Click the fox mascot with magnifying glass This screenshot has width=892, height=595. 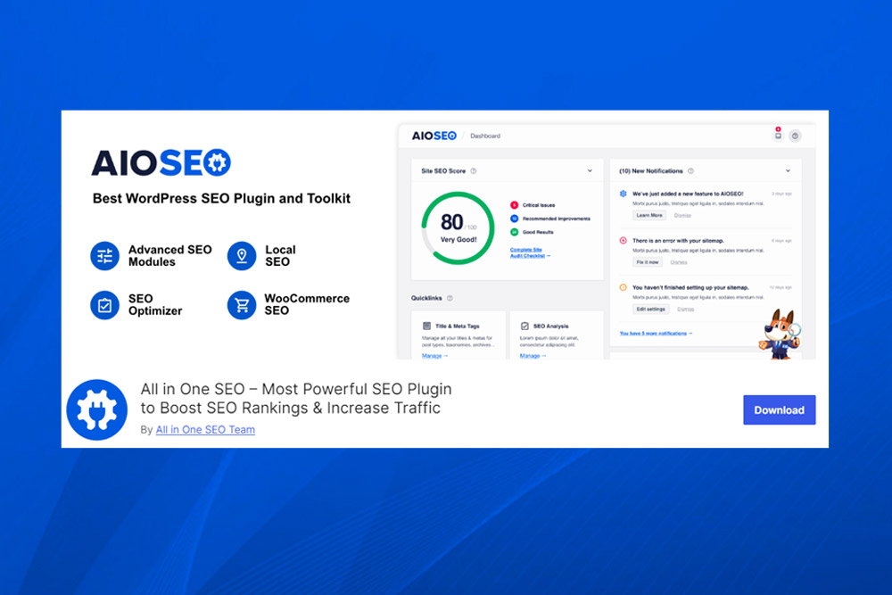(x=780, y=334)
